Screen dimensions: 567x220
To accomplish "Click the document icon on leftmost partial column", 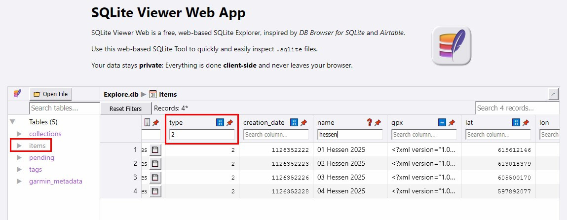I will tap(147, 123).
